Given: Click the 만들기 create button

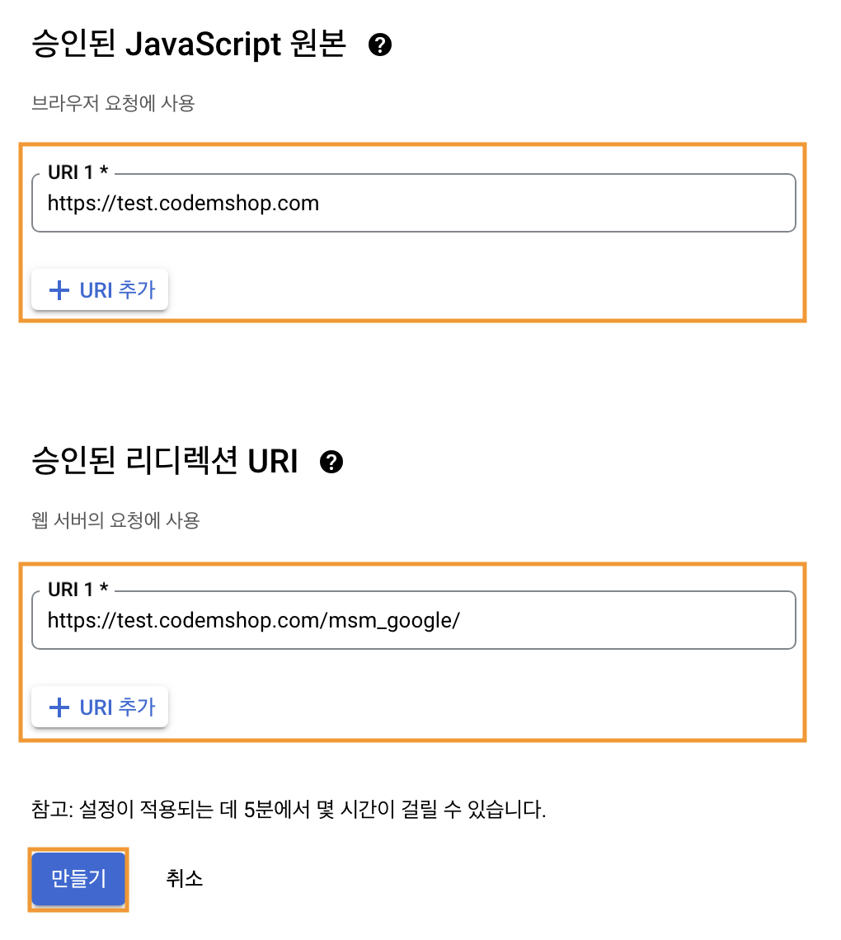Looking at the screenshot, I should coord(78,879).
